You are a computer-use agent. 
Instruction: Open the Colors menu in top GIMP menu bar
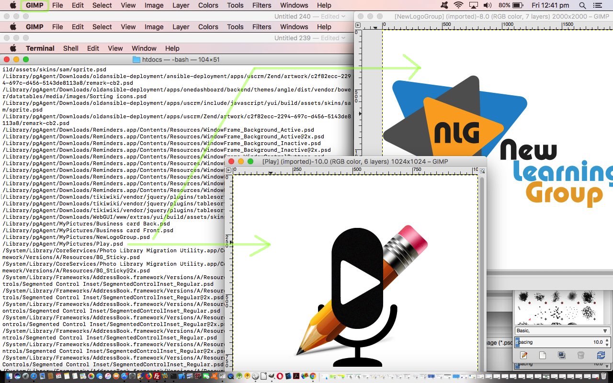(x=208, y=5)
